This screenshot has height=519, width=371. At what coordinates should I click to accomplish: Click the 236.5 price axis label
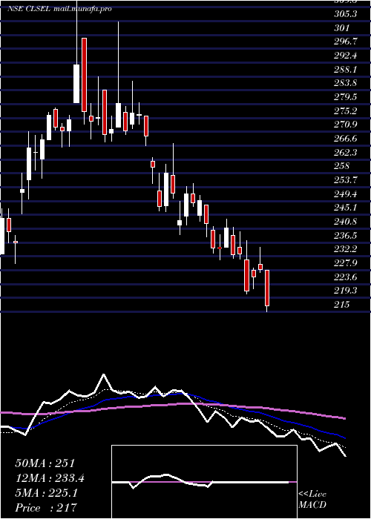(347, 236)
